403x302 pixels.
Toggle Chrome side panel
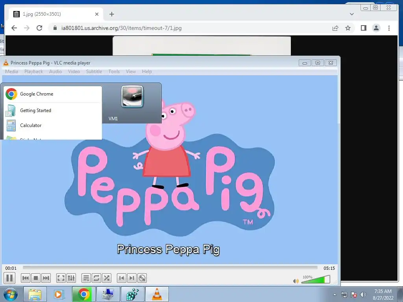tap(363, 28)
